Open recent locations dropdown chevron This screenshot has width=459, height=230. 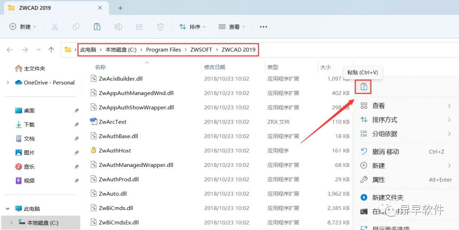38,50
